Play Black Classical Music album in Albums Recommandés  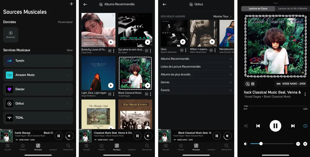tap(148, 85)
